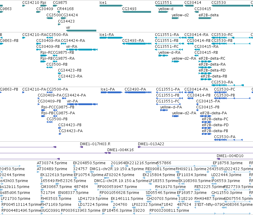Click the yellow-d-RA transcript label
This screenshot has height=215, width=253.
coord(169,53)
